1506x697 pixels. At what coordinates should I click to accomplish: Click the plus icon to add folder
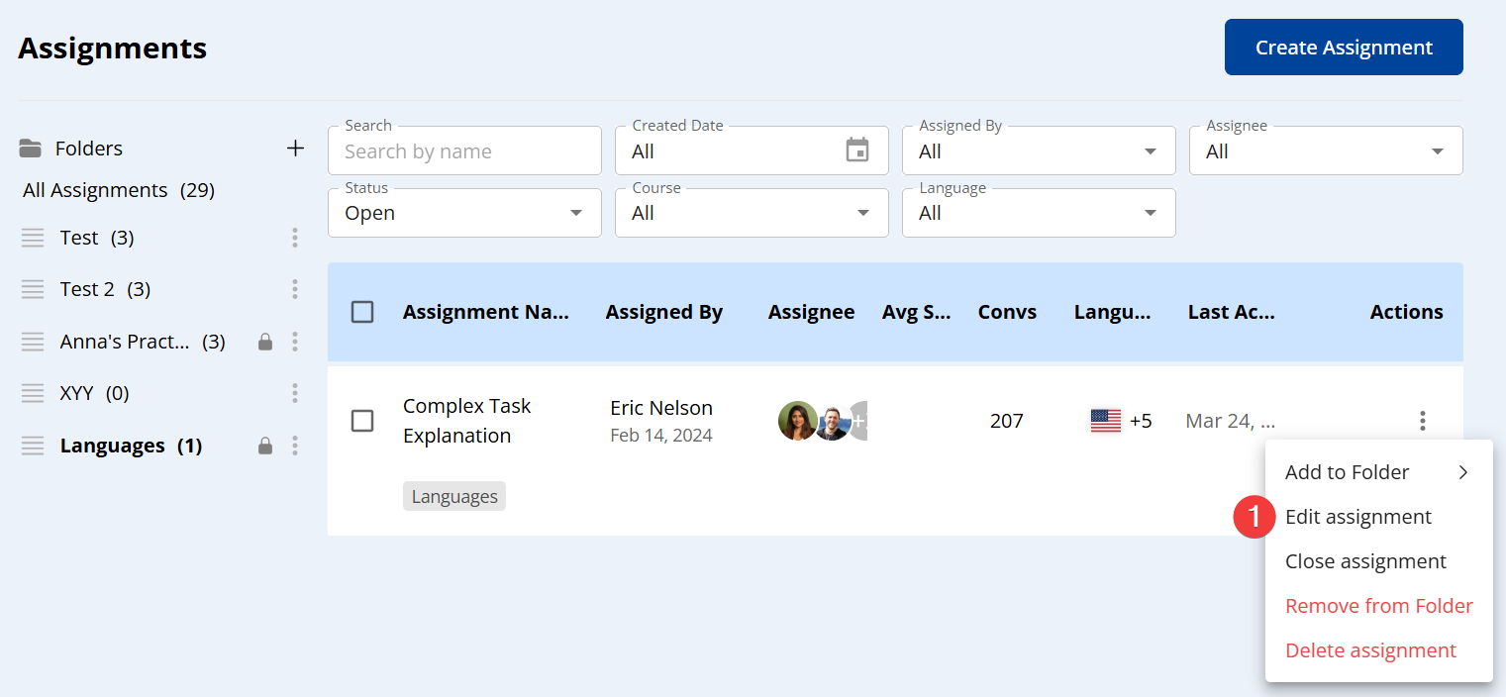(295, 149)
